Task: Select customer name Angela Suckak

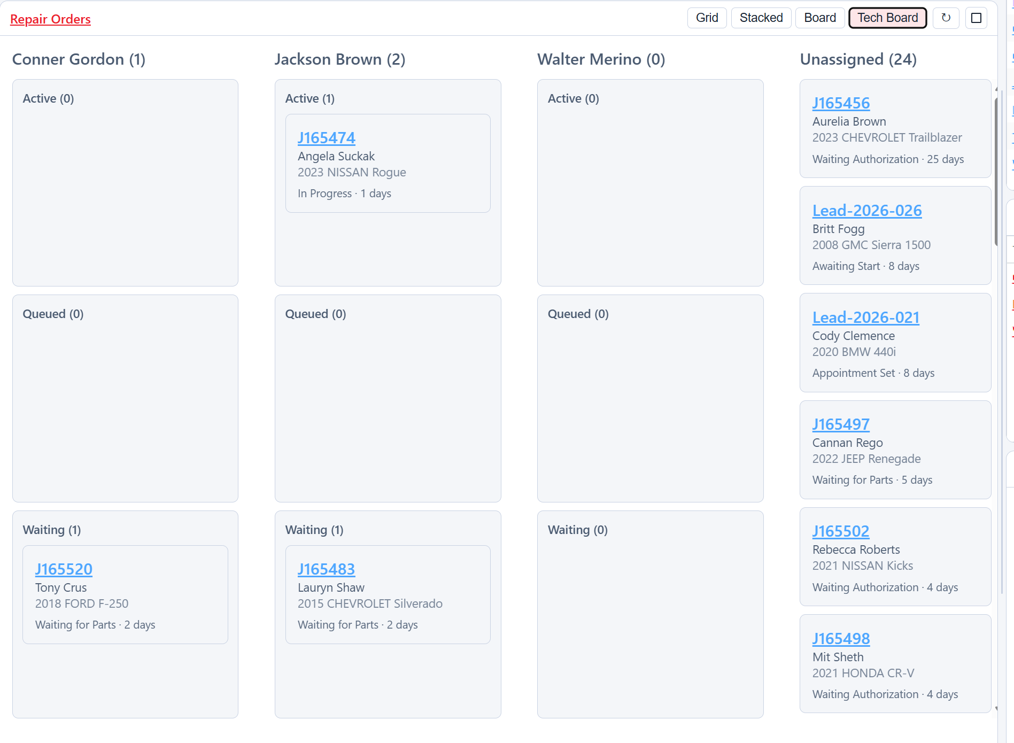Action: coord(336,156)
